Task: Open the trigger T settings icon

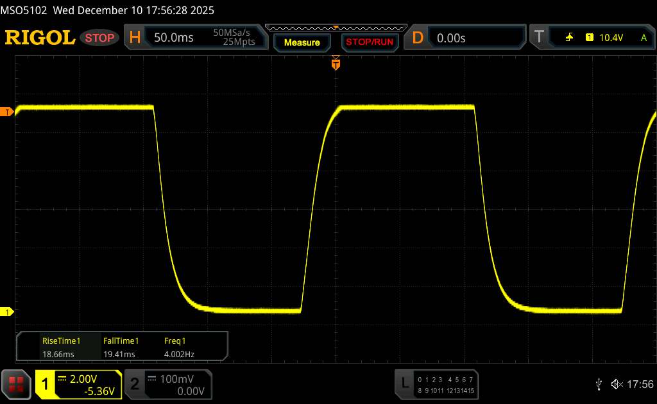Action: (538, 38)
